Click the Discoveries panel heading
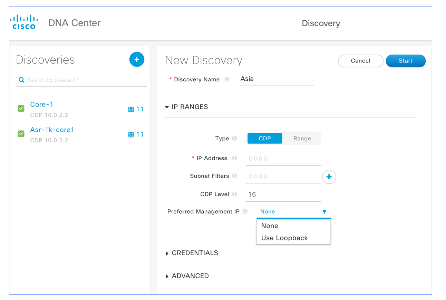446x300 pixels. click(46, 60)
